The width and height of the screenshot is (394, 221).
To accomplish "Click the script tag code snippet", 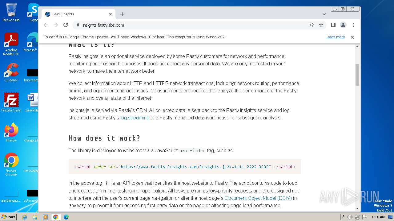I will coord(185,167).
